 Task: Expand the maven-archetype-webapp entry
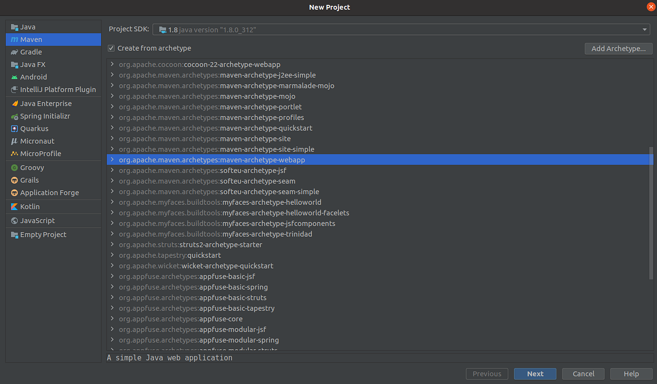(112, 159)
